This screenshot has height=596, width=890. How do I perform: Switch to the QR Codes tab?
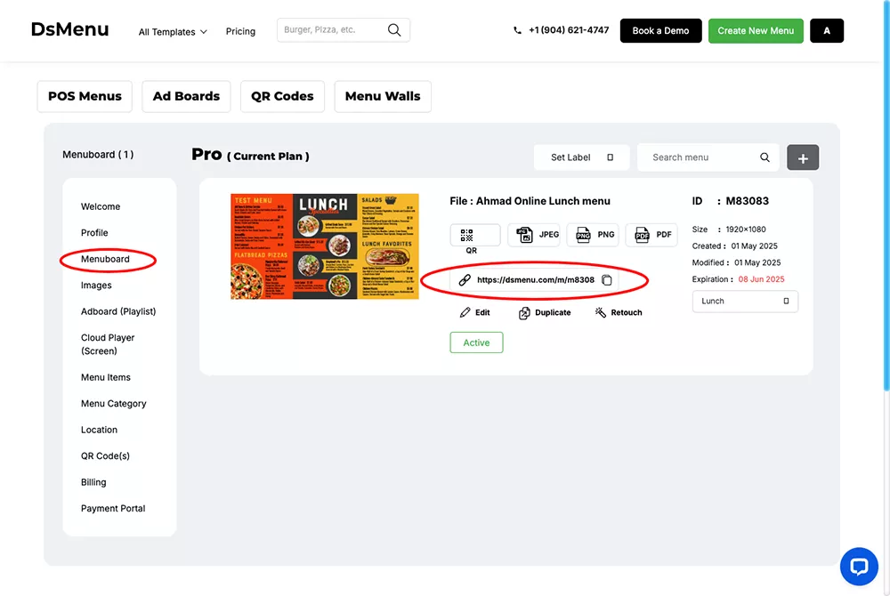(282, 96)
